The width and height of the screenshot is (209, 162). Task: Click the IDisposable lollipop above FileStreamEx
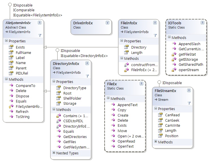[x=159, y=83]
